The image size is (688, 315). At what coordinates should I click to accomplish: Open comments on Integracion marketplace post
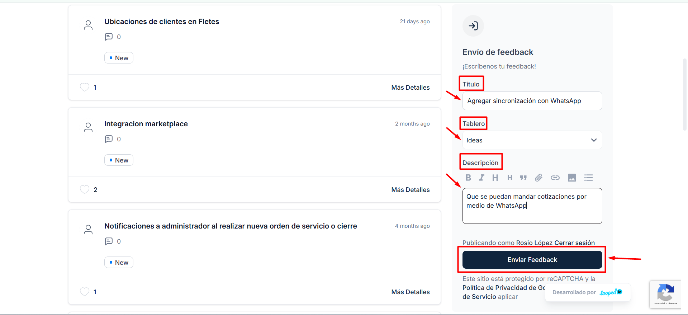(x=109, y=139)
